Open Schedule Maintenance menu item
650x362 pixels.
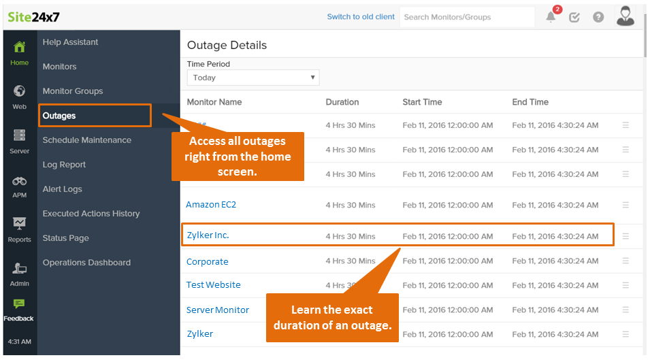pyautogui.click(x=86, y=139)
